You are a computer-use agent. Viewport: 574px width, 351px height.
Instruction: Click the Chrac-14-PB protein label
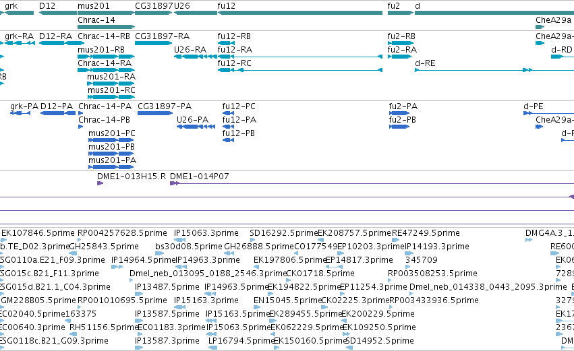coord(105,120)
